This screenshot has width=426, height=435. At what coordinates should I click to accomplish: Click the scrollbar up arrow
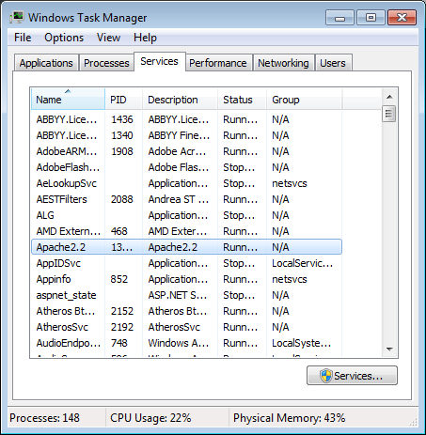point(389,97)
